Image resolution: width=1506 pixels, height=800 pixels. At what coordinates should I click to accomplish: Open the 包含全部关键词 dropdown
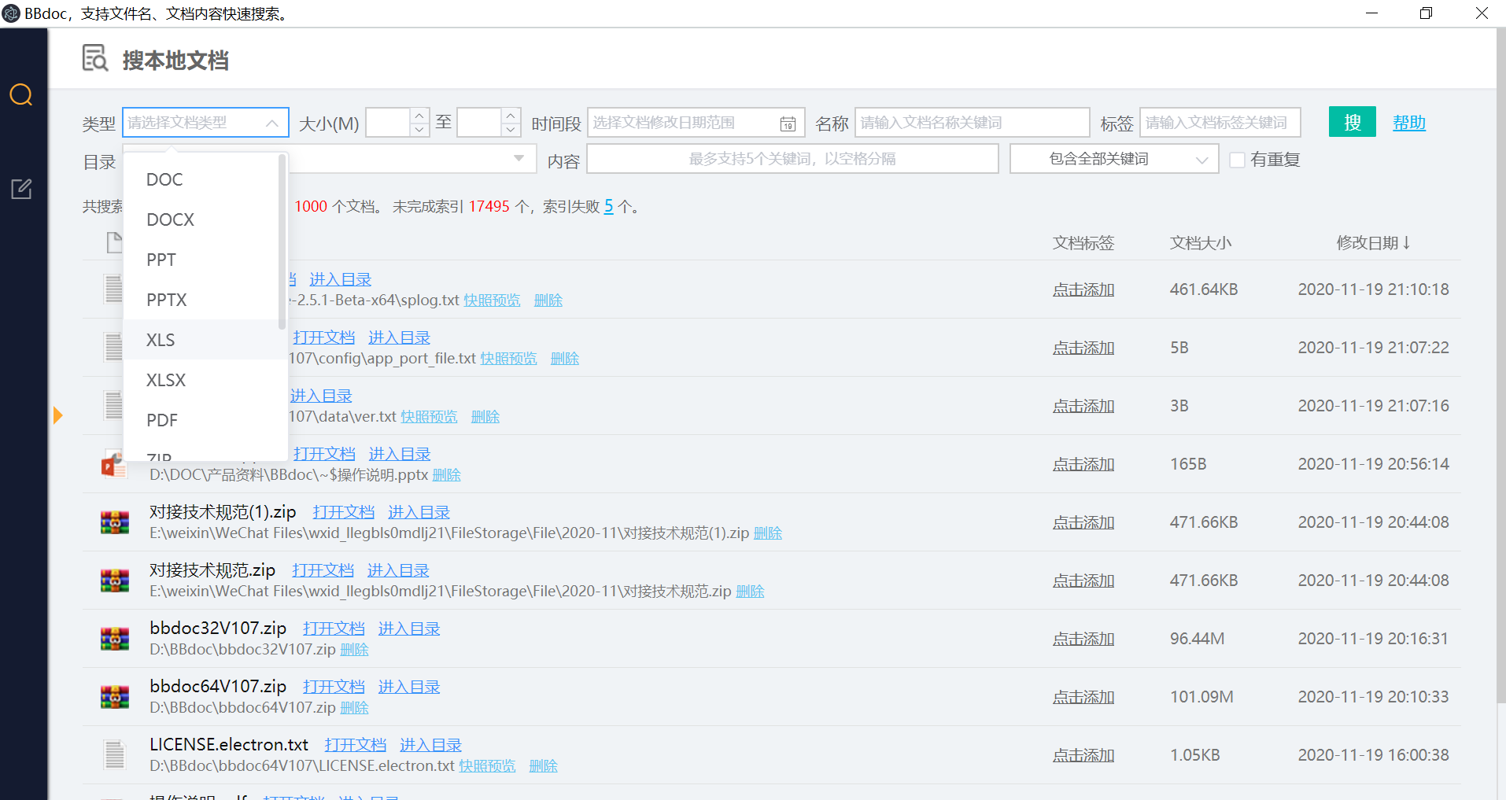pos(1114,159)
